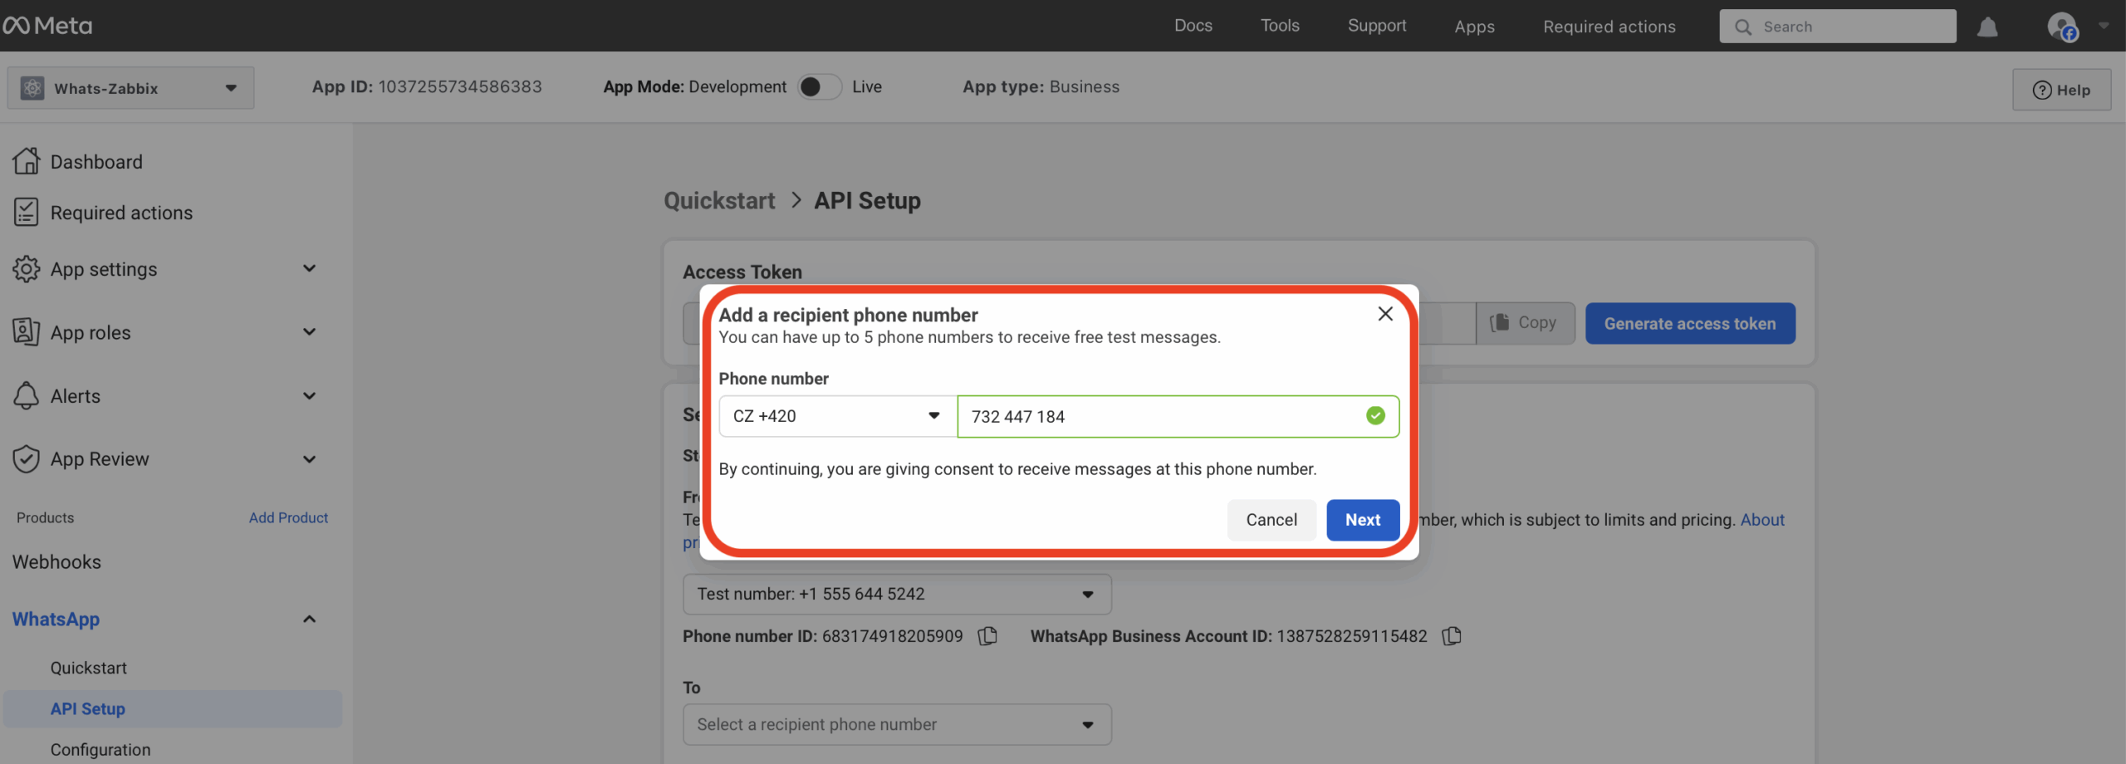Copy the Phone number ID

coord(987,636)
